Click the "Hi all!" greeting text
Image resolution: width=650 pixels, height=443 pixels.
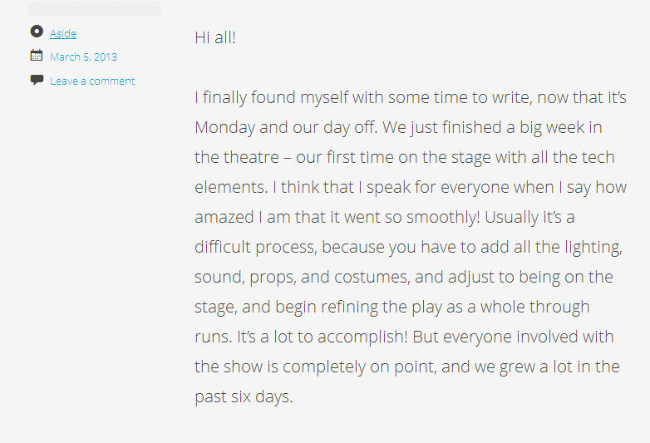point(215,37)
